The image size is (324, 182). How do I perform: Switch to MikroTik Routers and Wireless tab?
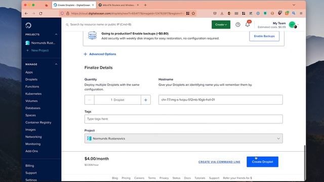click(x=118, y=5)
